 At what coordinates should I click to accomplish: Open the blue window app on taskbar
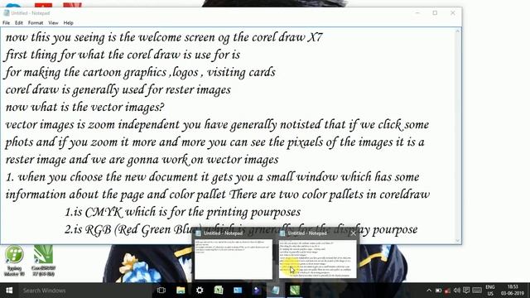pos(238,291)
